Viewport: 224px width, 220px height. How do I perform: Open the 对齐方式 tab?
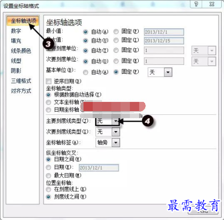coord(21,91)
